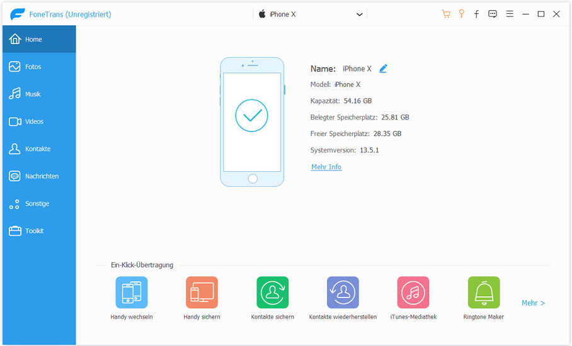Switch to Kontakte in the sidebar
This screenshot has width=572, height=346.
pyautogui.click(x=39, y=148)
